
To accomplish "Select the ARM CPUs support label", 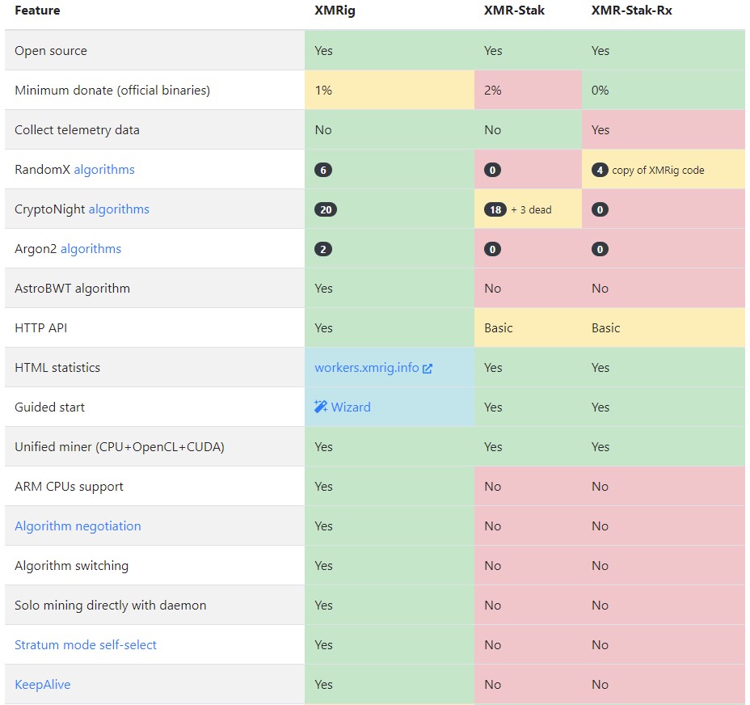I will tap(69, 486).
